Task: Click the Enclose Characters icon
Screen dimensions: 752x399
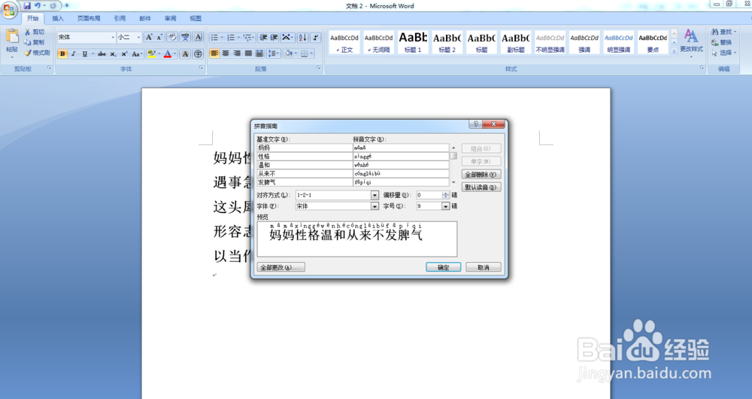Action: point(198,53)
